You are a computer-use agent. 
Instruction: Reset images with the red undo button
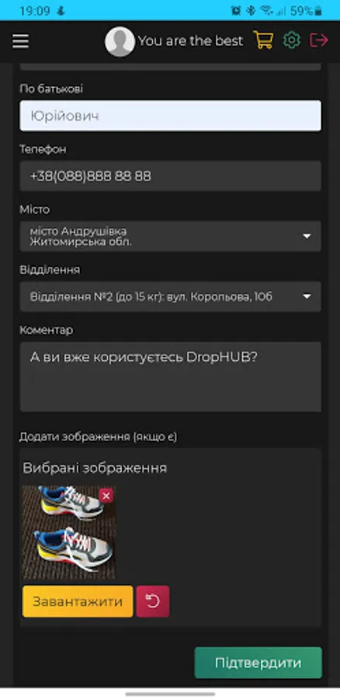click(x=153, y=601)
